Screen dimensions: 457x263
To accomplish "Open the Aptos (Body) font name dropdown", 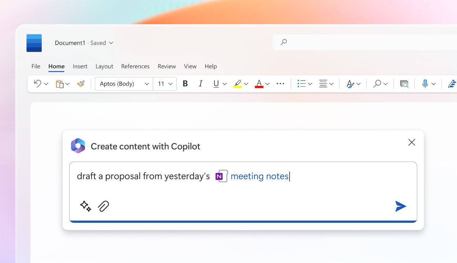I will (124, 84).
